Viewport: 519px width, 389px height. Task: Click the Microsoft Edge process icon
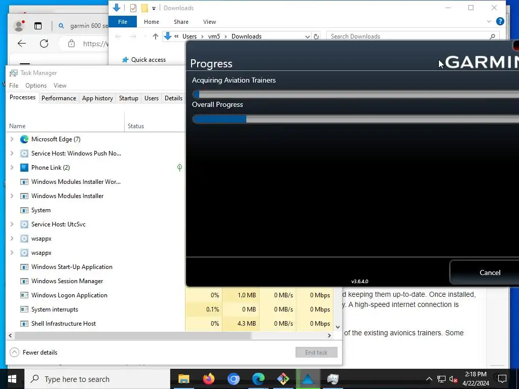[x=24, y=139]
